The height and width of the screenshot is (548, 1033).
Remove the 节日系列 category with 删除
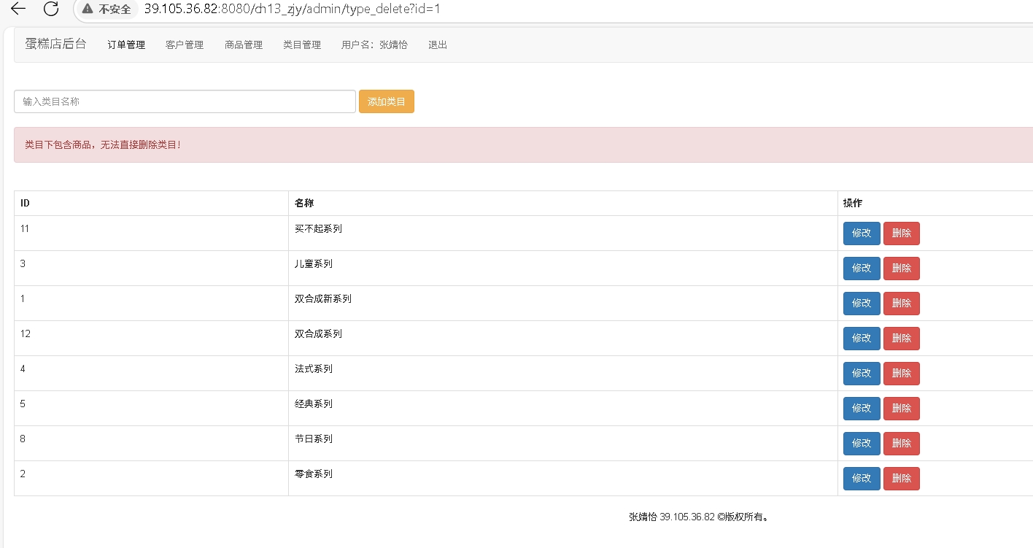(x=902, y=444)
